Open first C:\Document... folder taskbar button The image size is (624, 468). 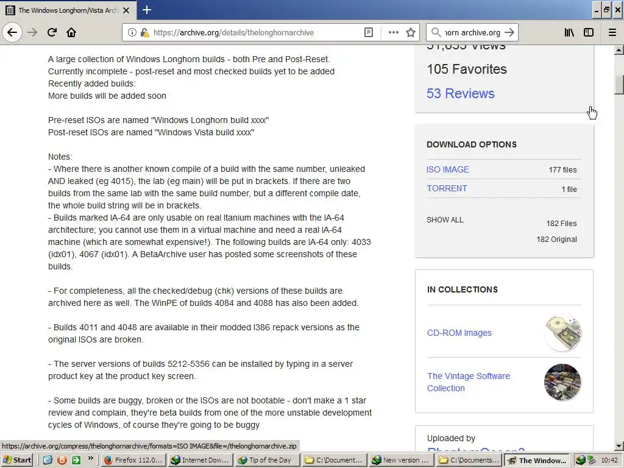tap(335, 460)
